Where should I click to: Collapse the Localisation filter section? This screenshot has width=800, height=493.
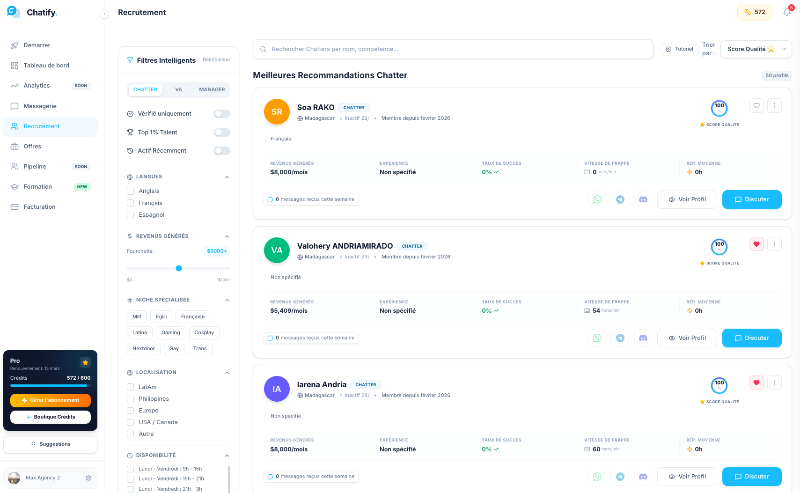(227, 373)
